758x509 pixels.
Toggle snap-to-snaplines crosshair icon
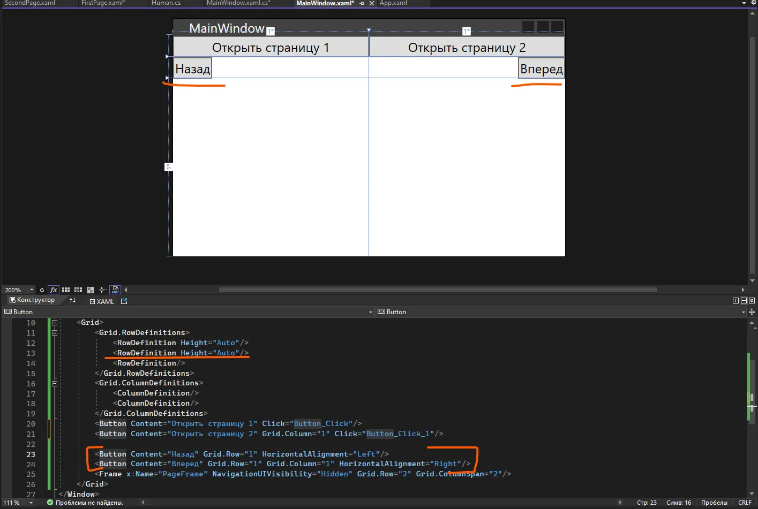102,290
